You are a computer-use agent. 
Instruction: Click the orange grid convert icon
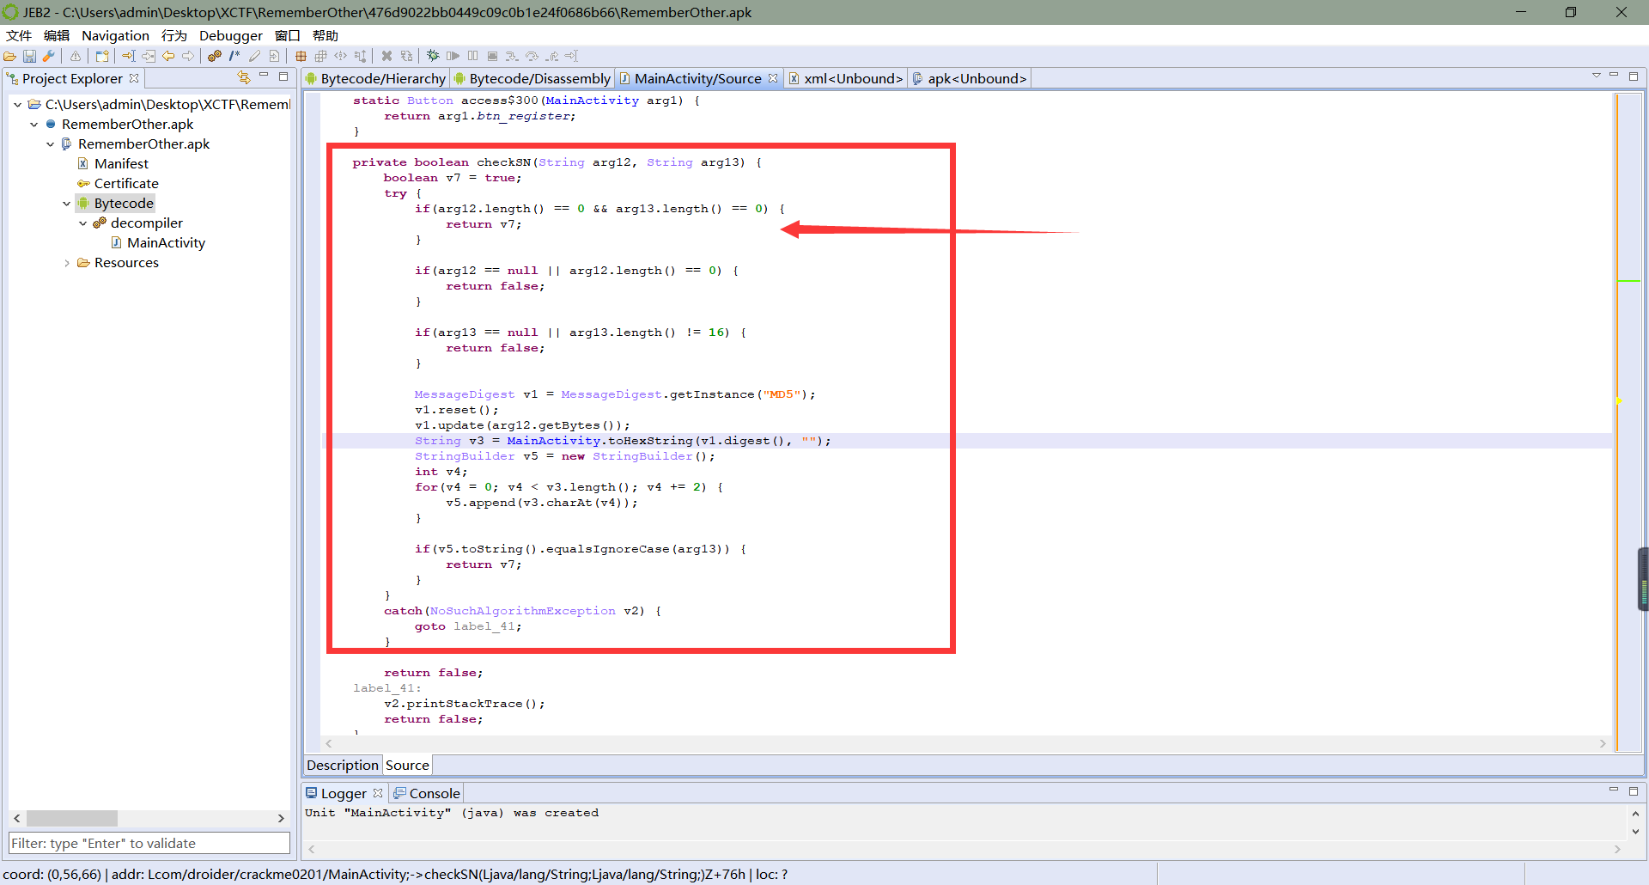(x=301, y=56)
